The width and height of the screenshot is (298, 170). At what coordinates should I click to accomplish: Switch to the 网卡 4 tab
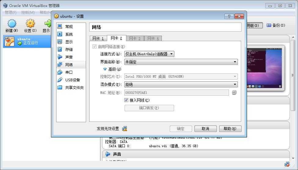click(x=153, y=38)
